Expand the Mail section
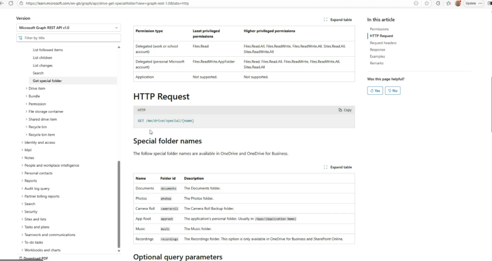The height and width of the screenshot is (261, 492). pyautogui.click(x=27, y=150)
